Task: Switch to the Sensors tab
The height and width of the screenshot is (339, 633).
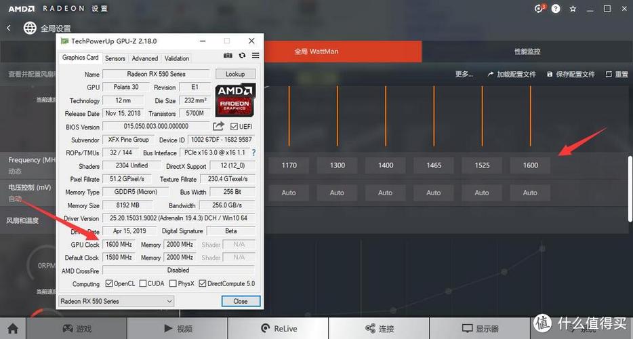Action: [x=115, y=58]
